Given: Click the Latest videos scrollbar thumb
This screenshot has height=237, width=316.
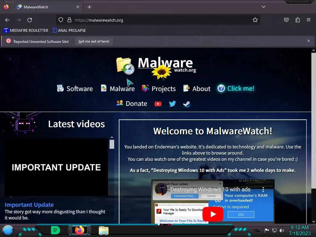Looking at the screenshot, I should [x=112, y=144].
